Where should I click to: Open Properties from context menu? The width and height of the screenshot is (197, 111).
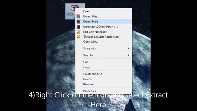[104, 91]
